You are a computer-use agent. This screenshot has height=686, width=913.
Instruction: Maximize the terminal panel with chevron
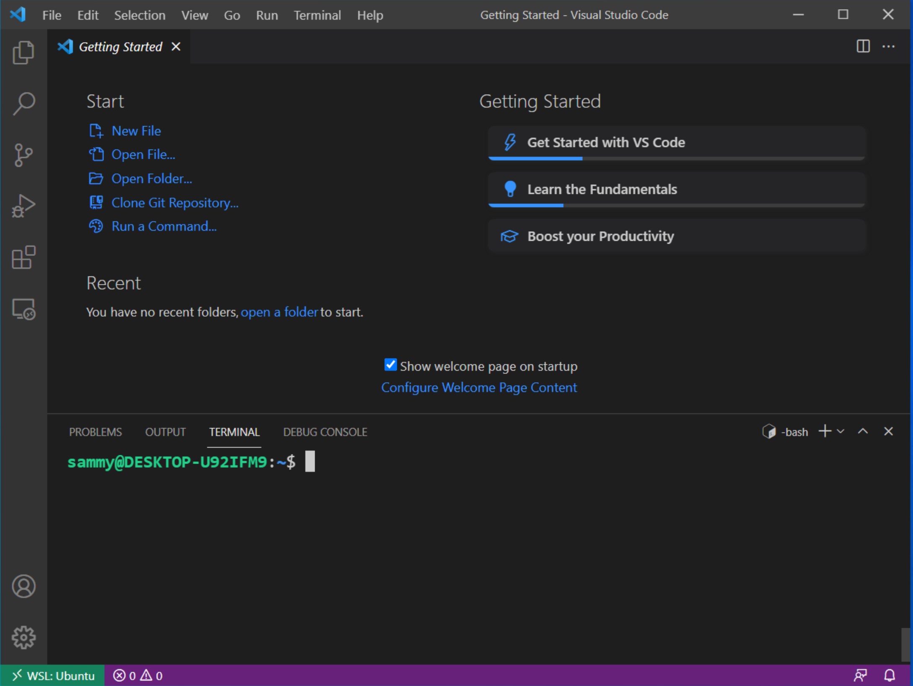(x=863, y=431)
